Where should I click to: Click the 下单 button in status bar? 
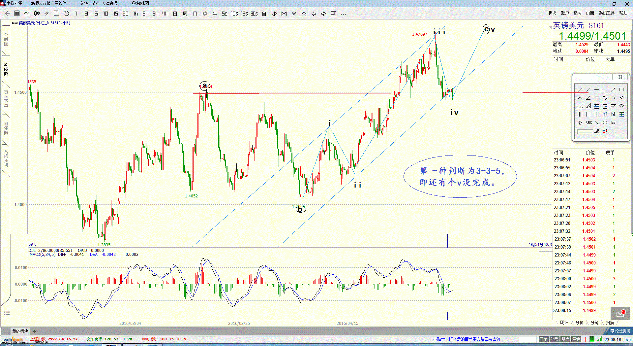543,339
